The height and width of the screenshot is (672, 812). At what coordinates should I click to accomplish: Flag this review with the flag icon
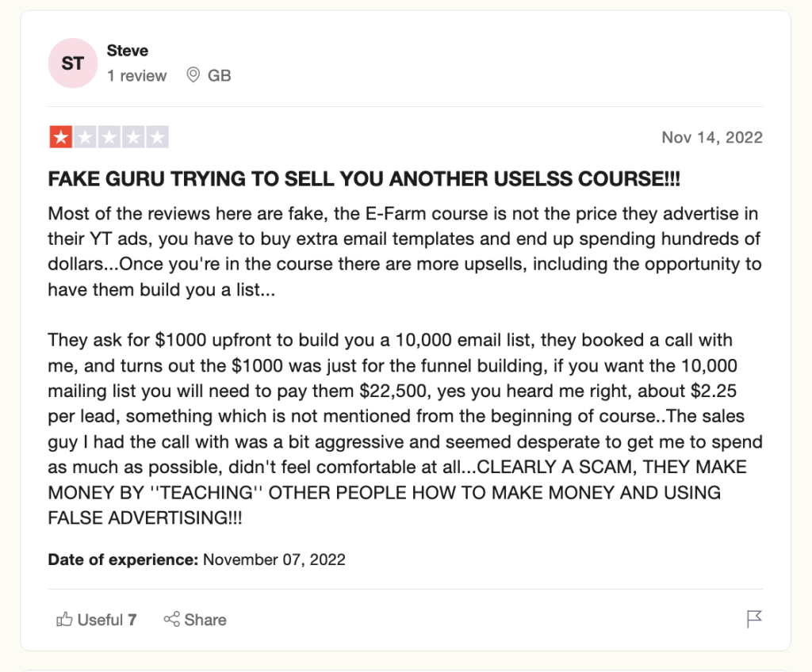point(754,619)
